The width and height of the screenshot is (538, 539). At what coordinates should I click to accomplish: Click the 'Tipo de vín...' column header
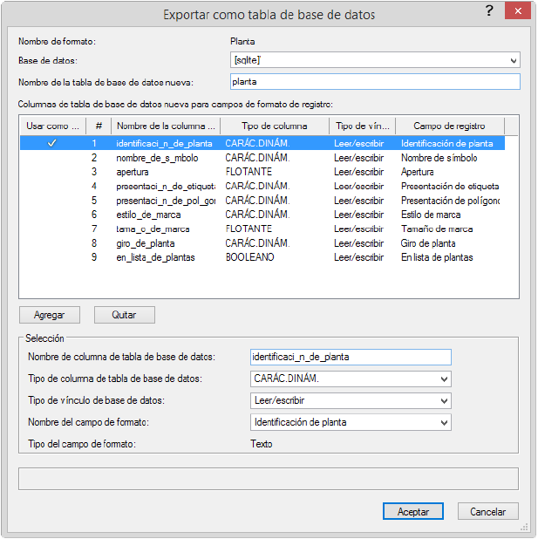pyautogui.click(x=363, y=126)
